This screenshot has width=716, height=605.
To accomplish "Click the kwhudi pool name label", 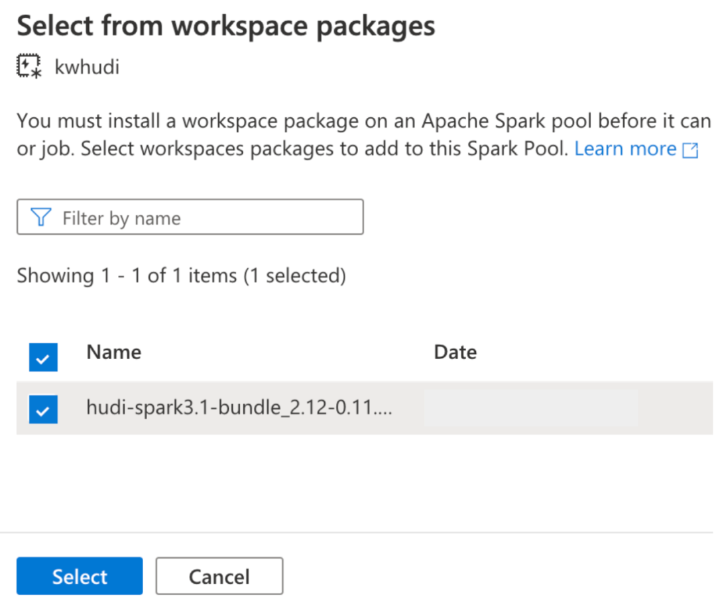I will [x=87, y=67].
